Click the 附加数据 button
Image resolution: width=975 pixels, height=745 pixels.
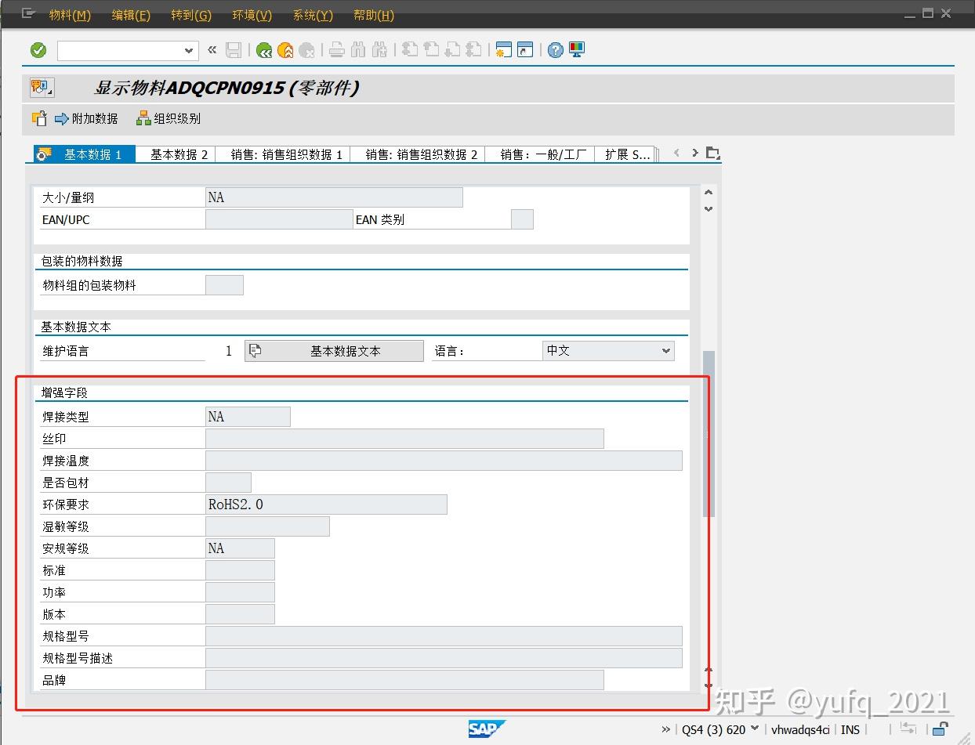click(86, 118)
